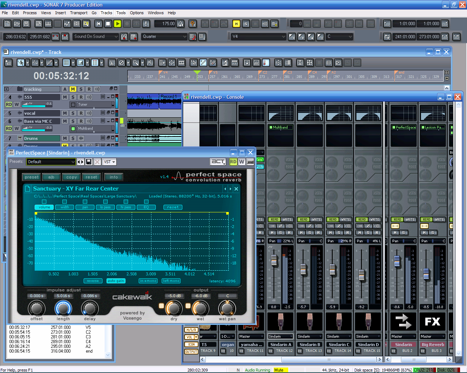The width and height of the screenshot is (467, 373).
Task: Toggle RD automation read on track 555
Action: pyautogui.click(x=9, y=105)
